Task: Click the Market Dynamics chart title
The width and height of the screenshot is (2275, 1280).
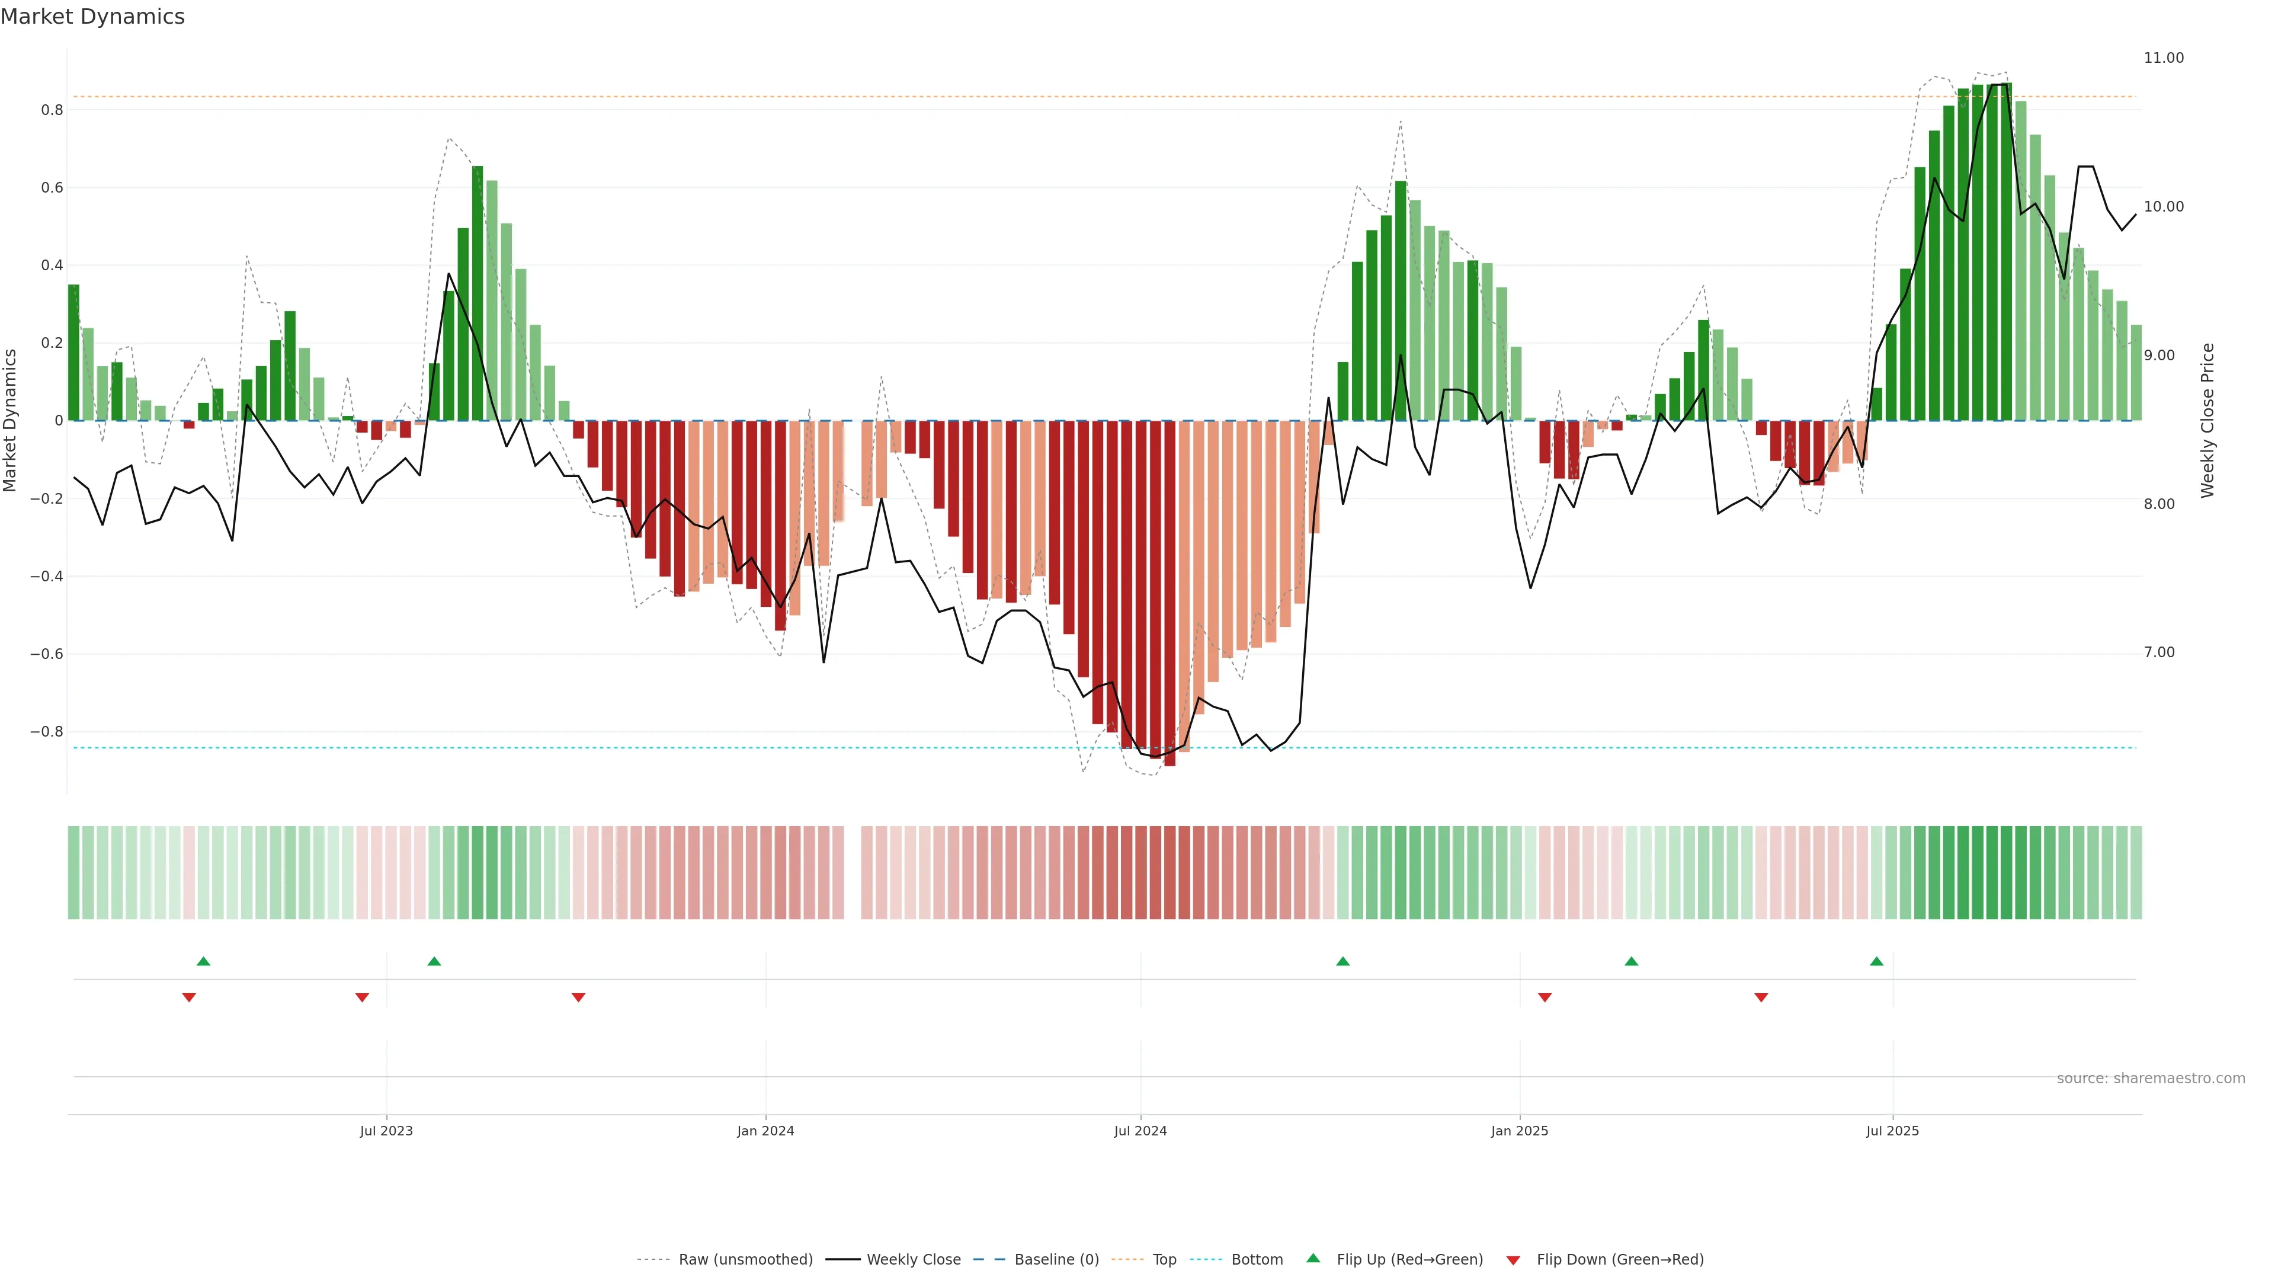Action: tap(93, 17)
